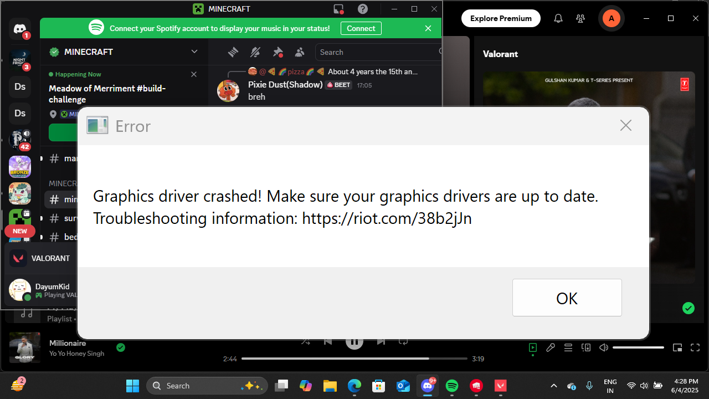Launch Copilot from the taskbar
Viewport: 709px width, 399px height.
306,386
